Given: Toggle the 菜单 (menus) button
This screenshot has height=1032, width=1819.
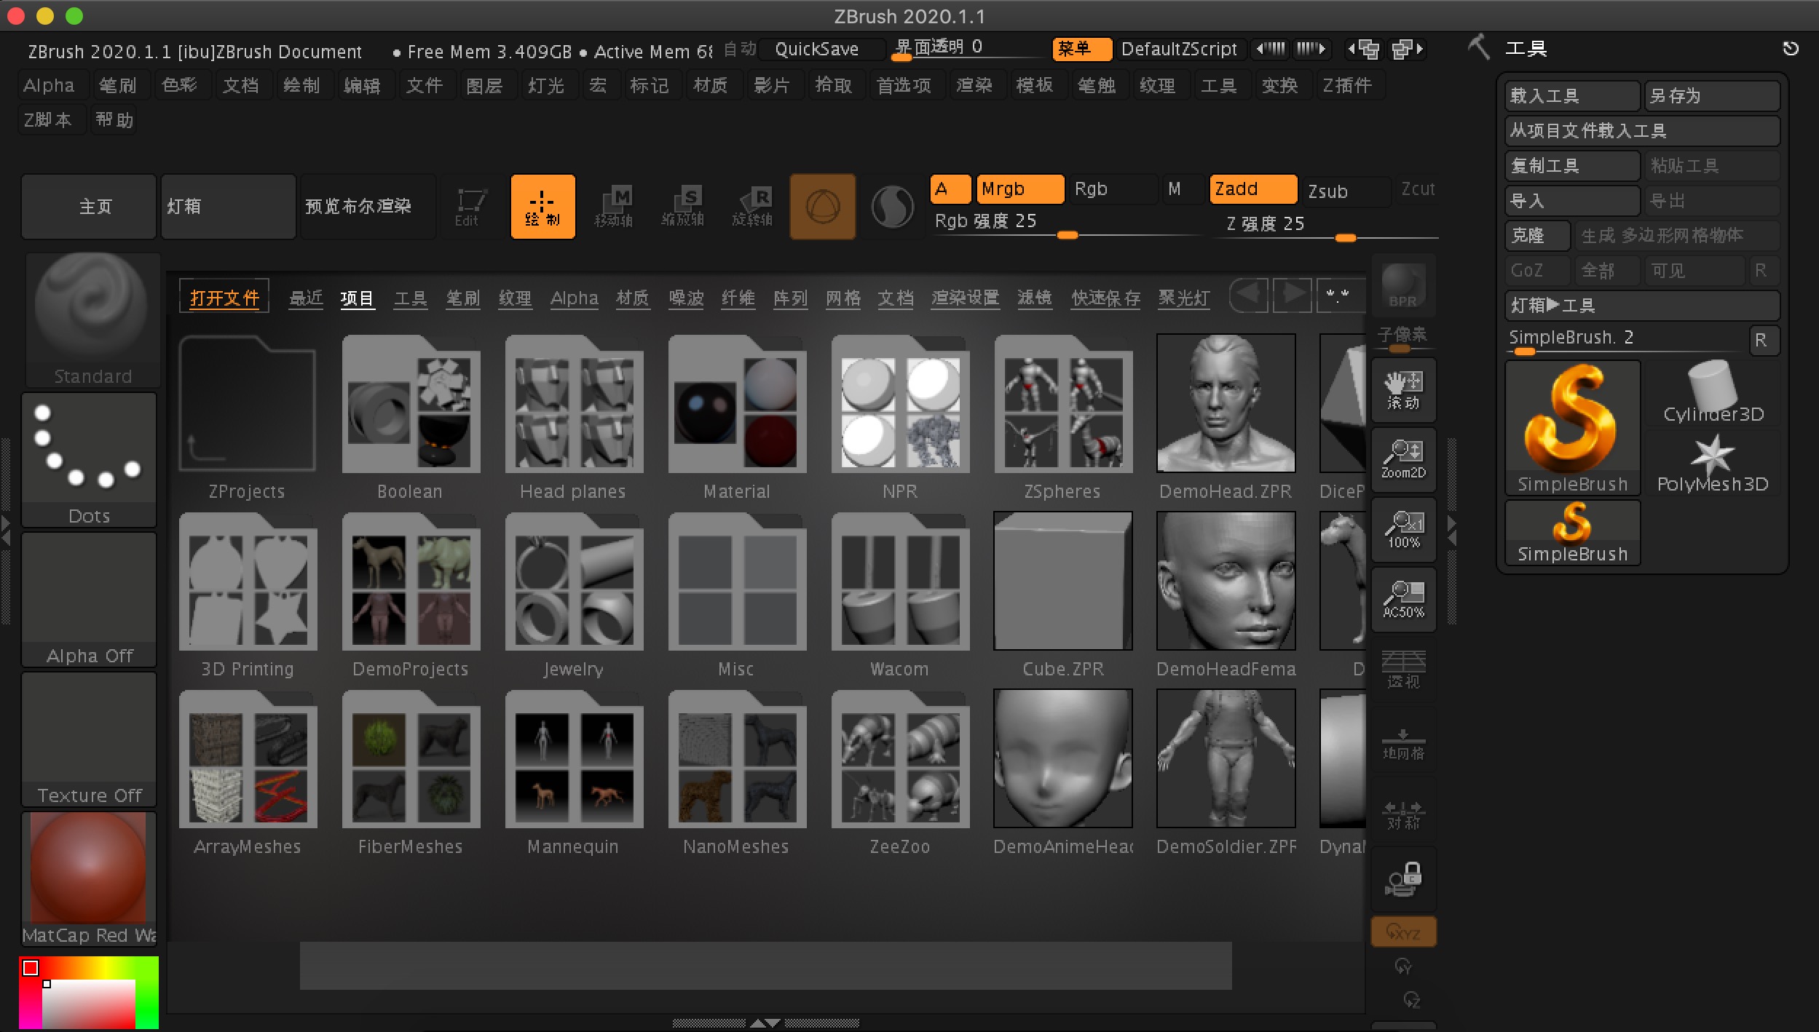Looking at the screenshot, I should 1082,49.
